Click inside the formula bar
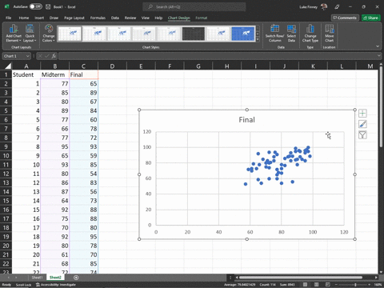This screenshot has width=384, height=288. (x=218, y=56)
